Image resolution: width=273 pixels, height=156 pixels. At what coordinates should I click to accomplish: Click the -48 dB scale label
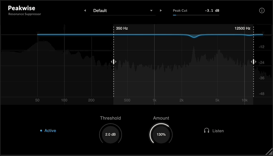262,94
